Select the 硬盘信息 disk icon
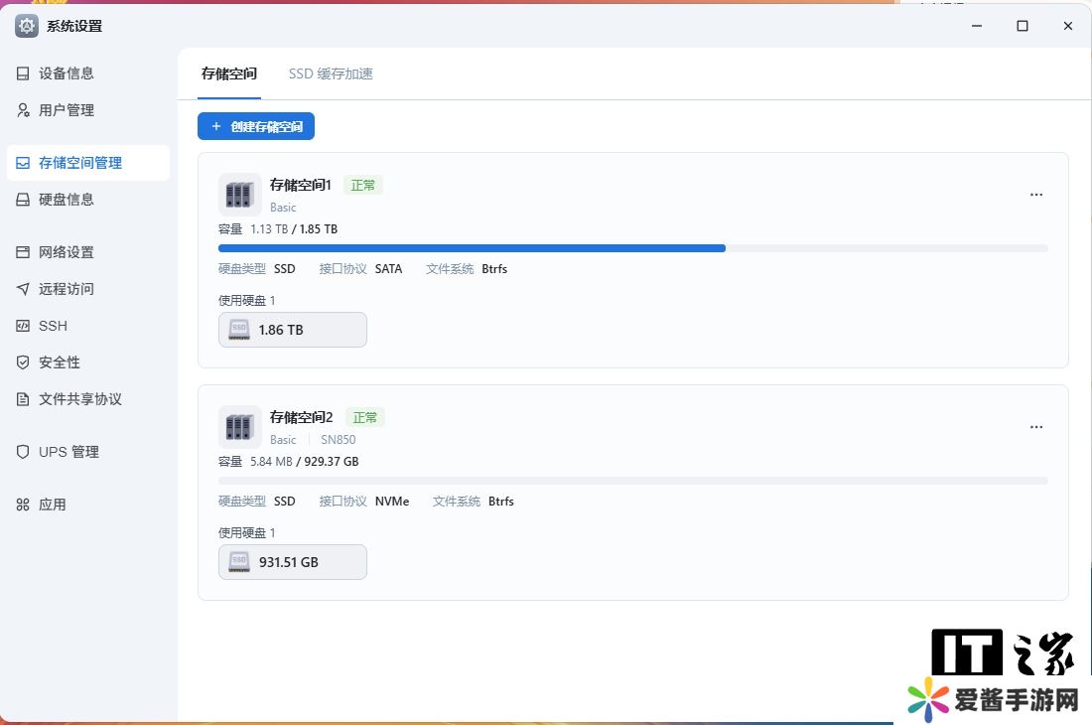The height and width of the screenshot is (725, 1092). click(23, 200)
